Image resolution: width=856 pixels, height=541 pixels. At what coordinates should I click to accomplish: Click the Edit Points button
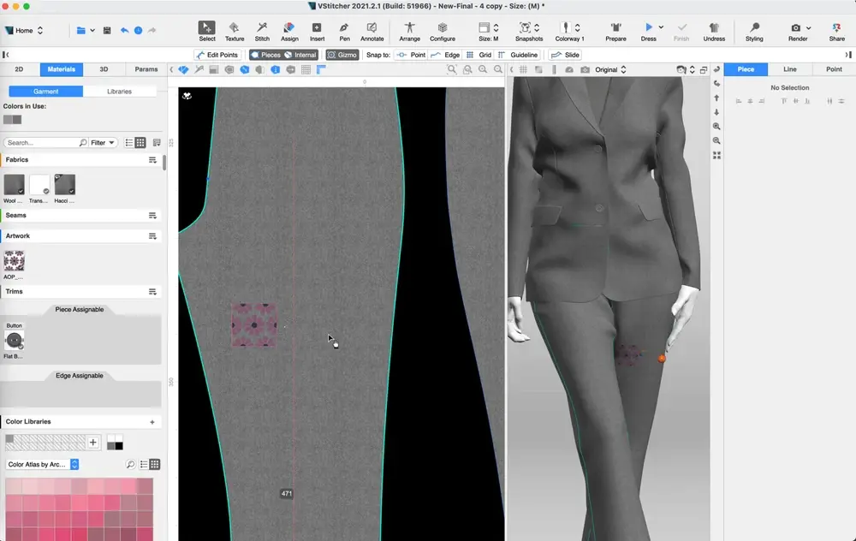tap(217, 54)
